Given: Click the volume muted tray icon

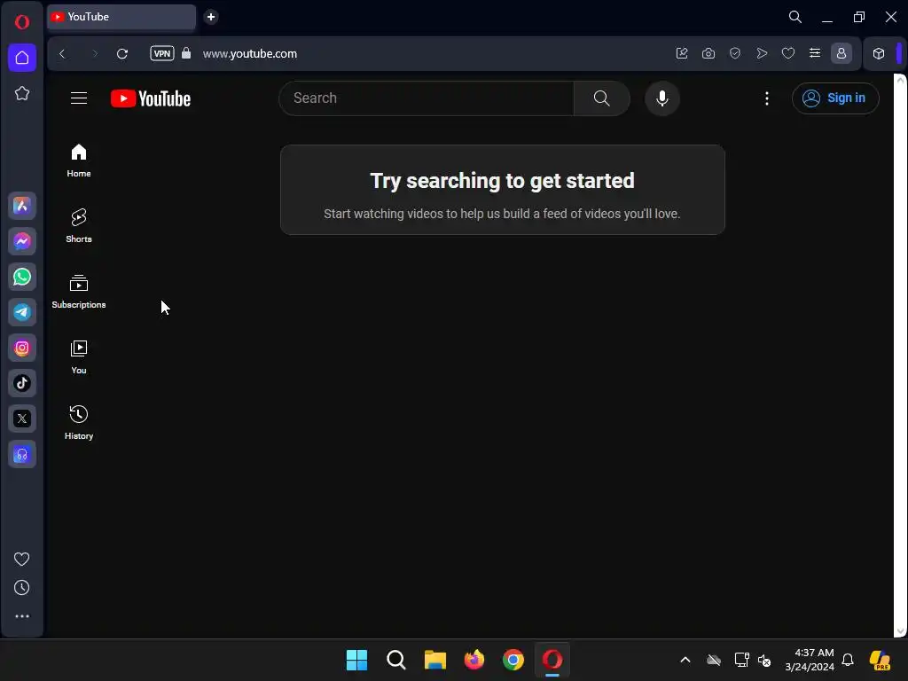Looking at the screenshot, I should pos(764,660).
